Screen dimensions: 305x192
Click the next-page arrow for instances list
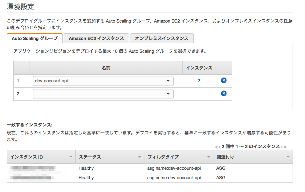point(282,147)
